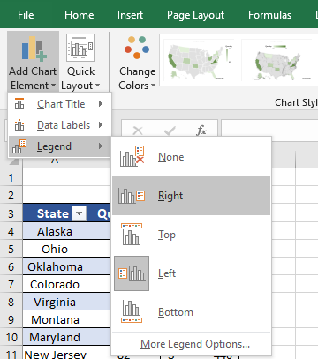Select row 8 header
This screenshot has height=359, width=318.
(11, 302)
